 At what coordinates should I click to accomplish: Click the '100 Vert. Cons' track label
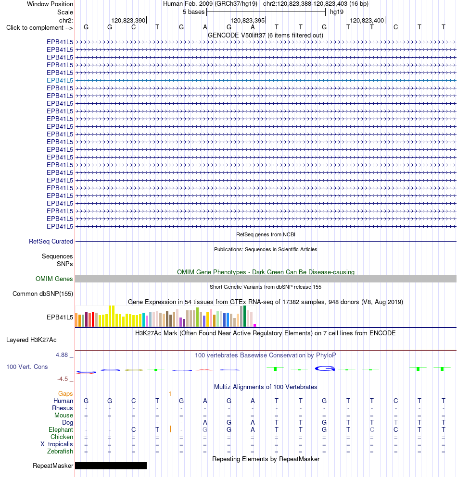point(27,367)
